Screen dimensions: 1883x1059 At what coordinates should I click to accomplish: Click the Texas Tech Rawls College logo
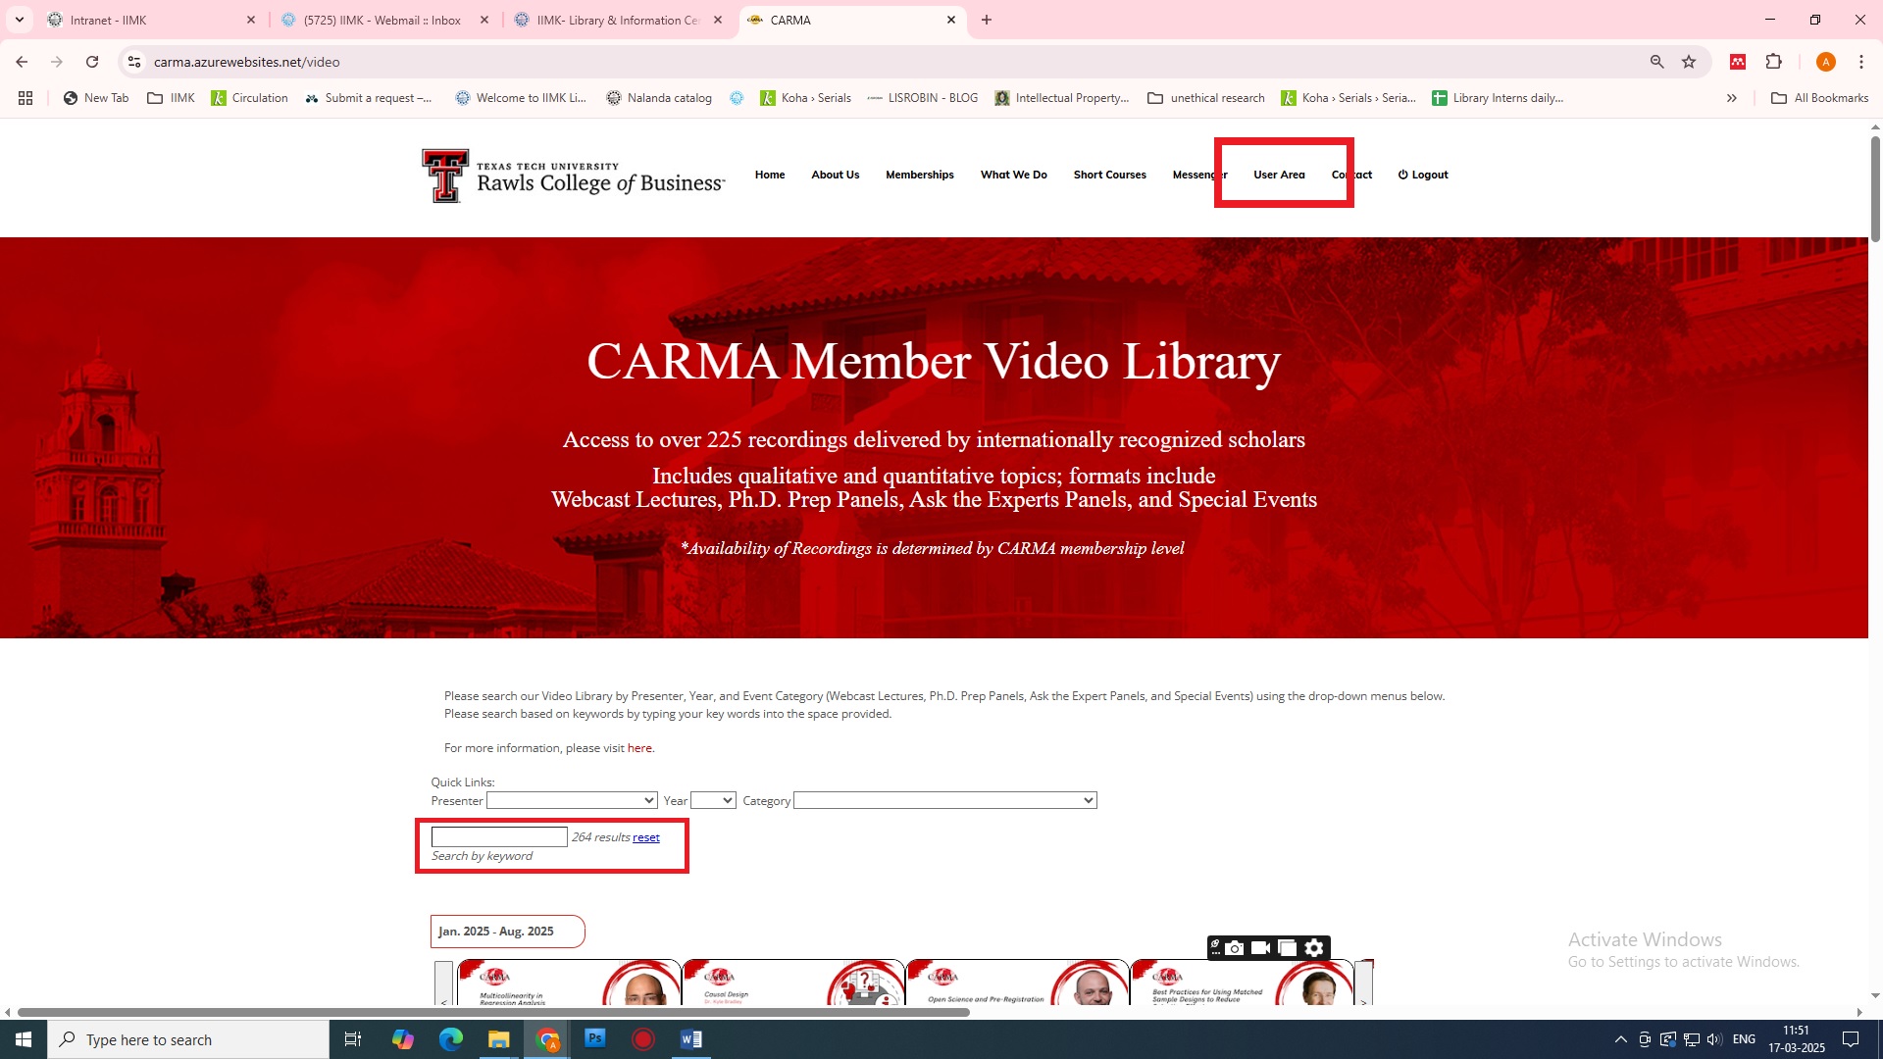coord(573,176)
